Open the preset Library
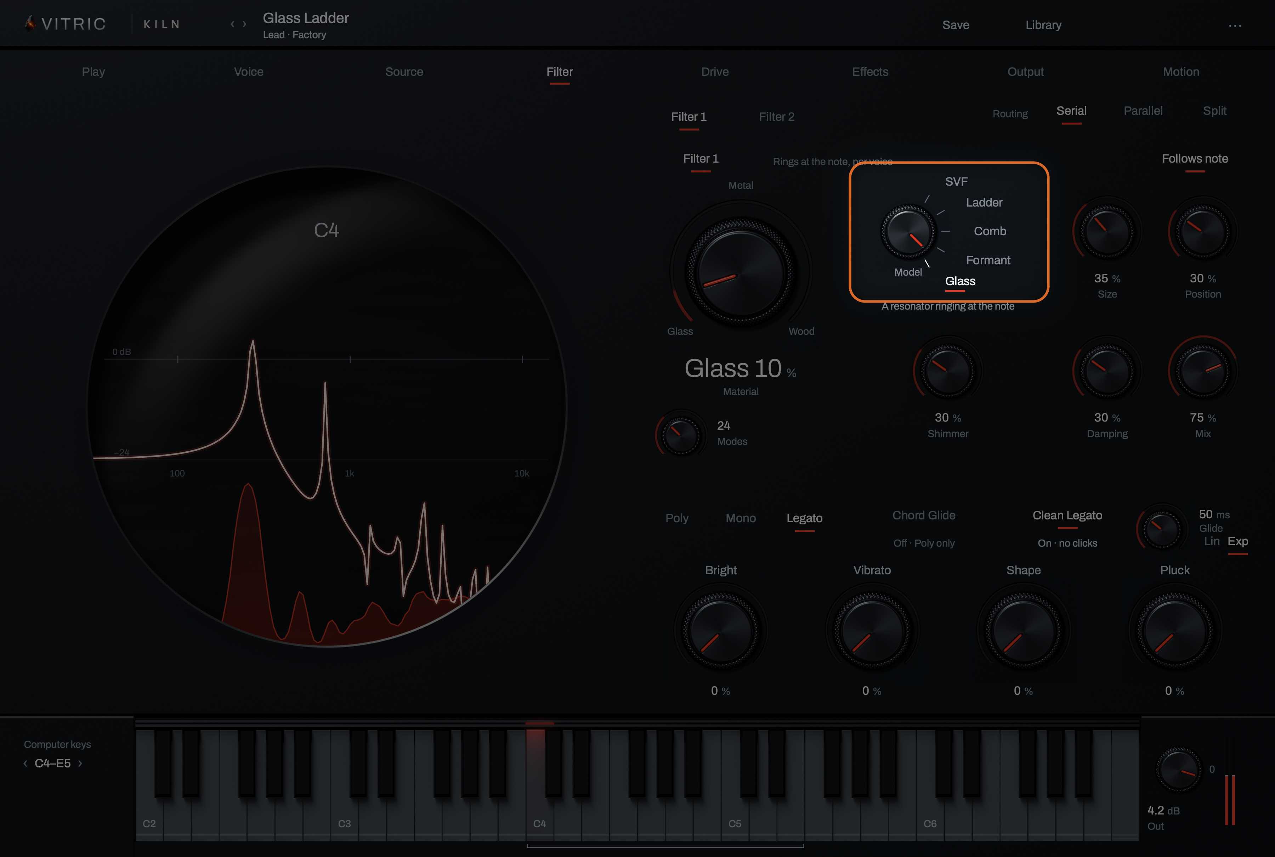 pyautogui.click(x=1043, y=24)
